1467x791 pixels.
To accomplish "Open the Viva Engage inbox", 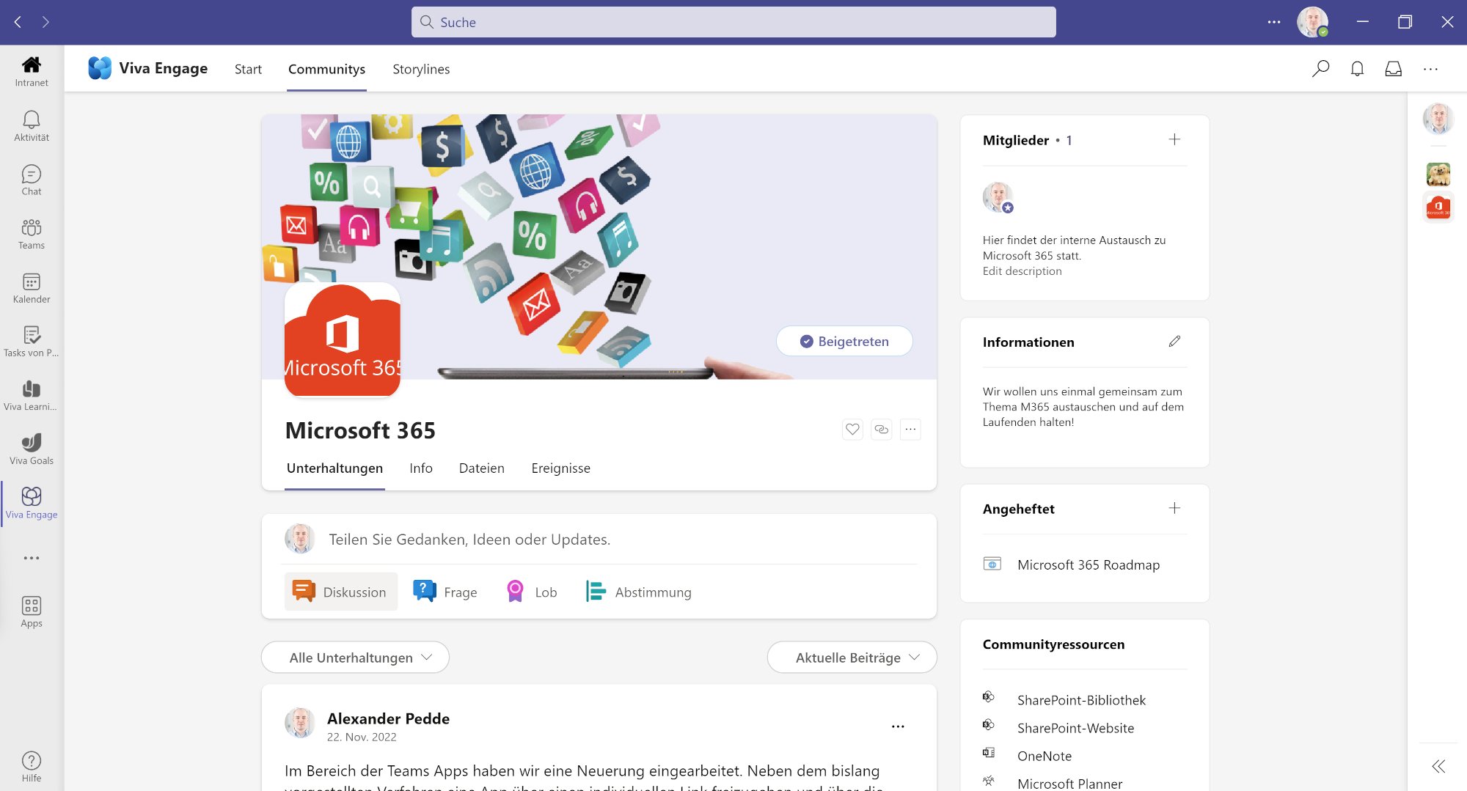I will 1393,69.
